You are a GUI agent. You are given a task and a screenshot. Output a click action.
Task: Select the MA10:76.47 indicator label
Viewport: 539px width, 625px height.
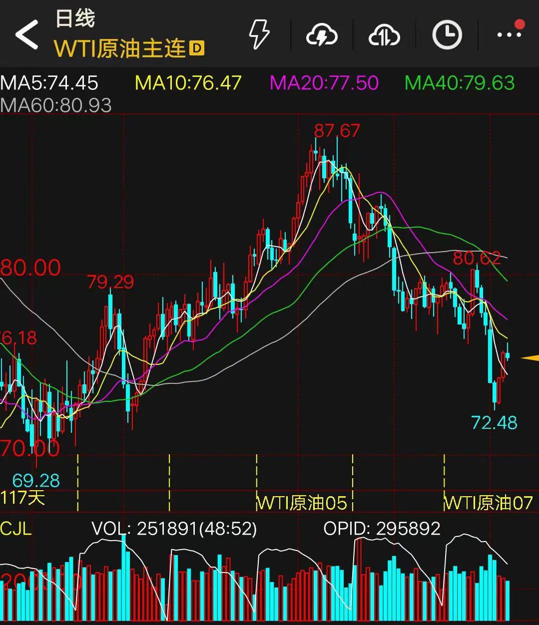(x=188, y=83)
